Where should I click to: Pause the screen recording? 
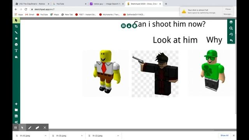[x=16, y=128]
